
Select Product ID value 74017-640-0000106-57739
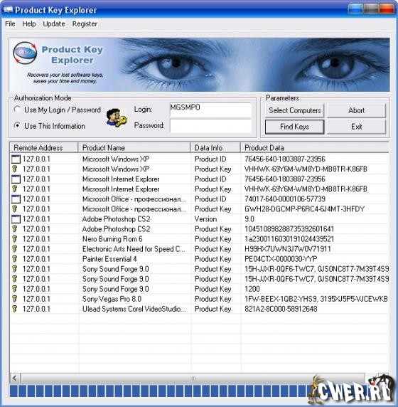click(x=285, y=199)
